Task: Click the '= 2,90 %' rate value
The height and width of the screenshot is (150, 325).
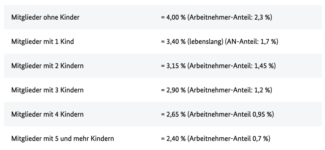Action: click(173, 90)
